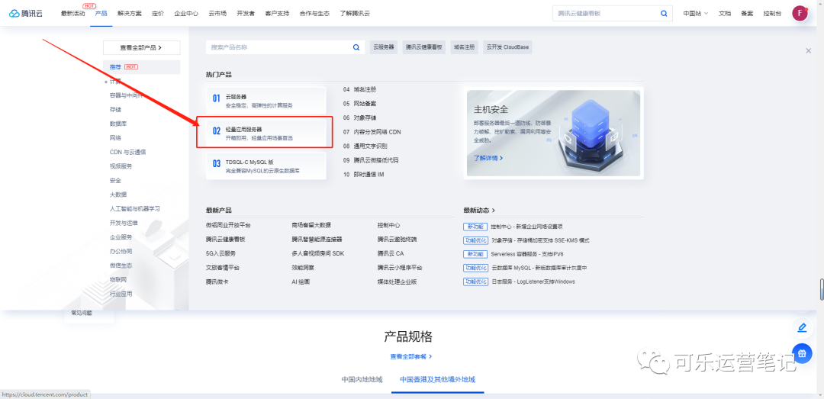Open 04 域名注册 in hot products
This screenshot has width=824, height=399.
click(360, 89)
